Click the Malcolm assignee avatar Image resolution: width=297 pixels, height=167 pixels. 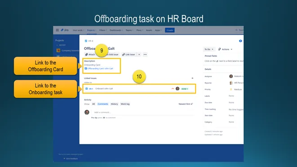(x=231, y=76)
